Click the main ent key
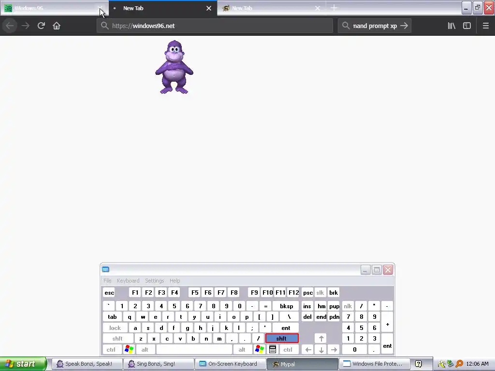This screenshot has height=371, width=495. [286, 328]
